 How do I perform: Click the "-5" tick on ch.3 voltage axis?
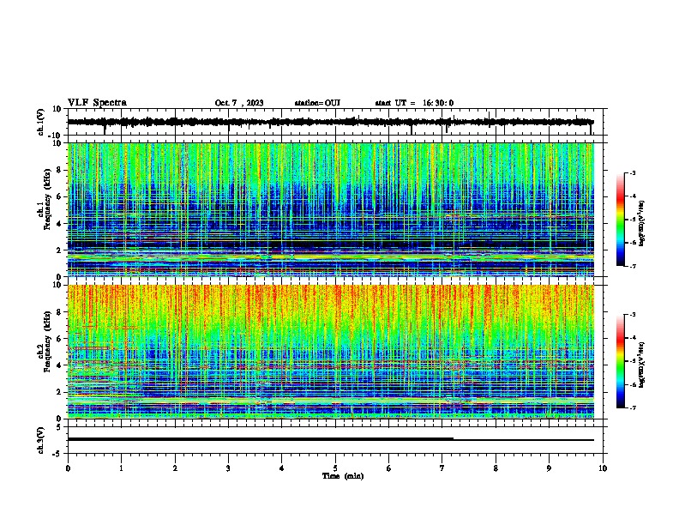coord(58,453)
